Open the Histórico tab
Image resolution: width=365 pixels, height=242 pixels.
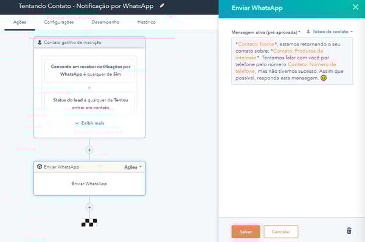pos(147,22)
